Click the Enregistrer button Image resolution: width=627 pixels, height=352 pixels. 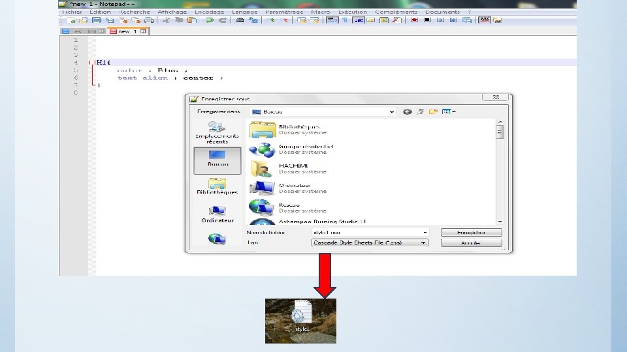471,232
